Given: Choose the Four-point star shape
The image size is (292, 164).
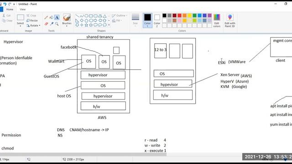Looking at the screenshot, I should tap(82, 25).
